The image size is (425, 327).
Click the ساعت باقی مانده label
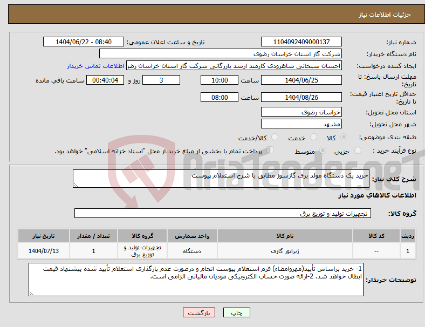click(x=60, y=80)
